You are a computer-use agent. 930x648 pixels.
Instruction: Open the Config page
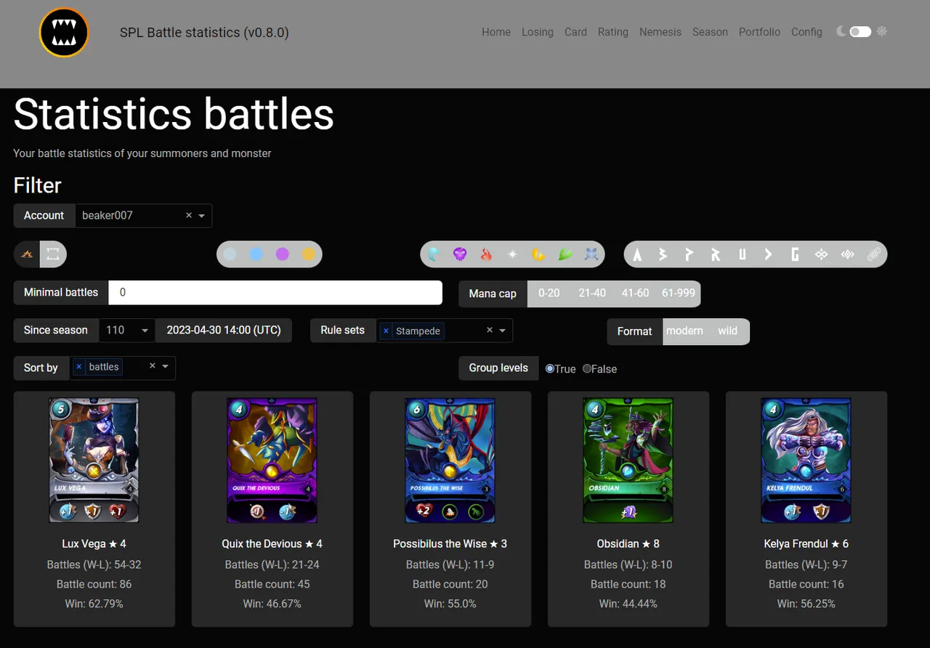[x=806, y=32]
